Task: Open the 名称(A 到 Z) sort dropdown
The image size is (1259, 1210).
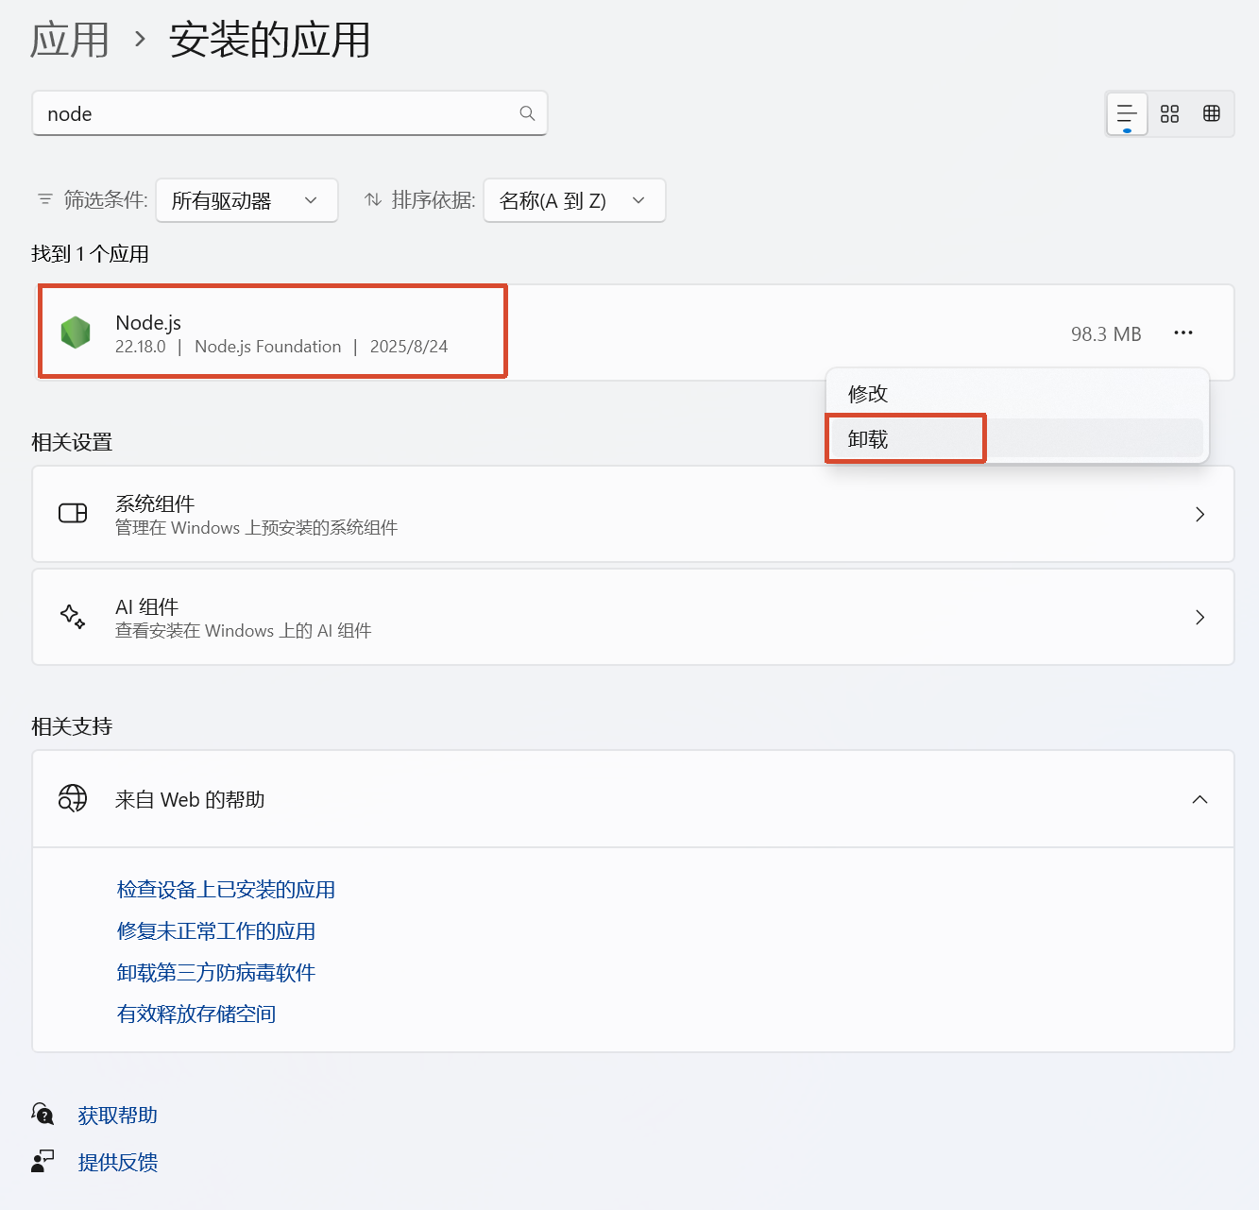Action: click(574, 200)
